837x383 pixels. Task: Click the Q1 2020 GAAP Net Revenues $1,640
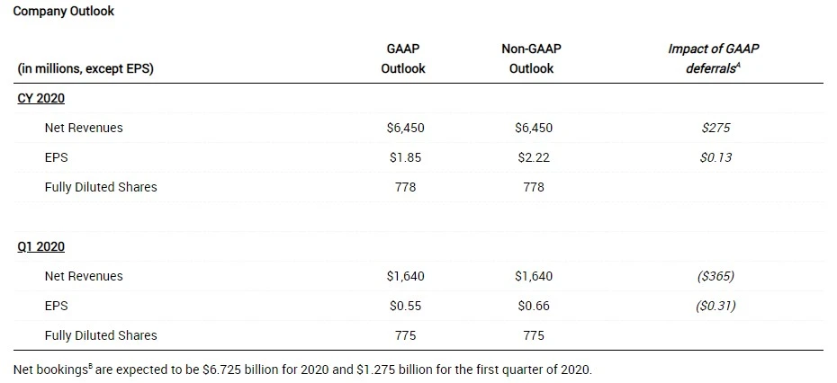coord(405,276)
